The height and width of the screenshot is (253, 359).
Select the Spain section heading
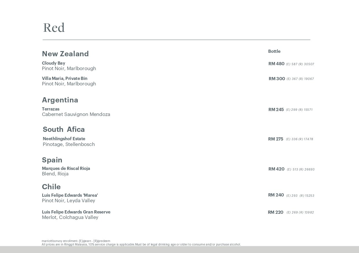point(52,160)
